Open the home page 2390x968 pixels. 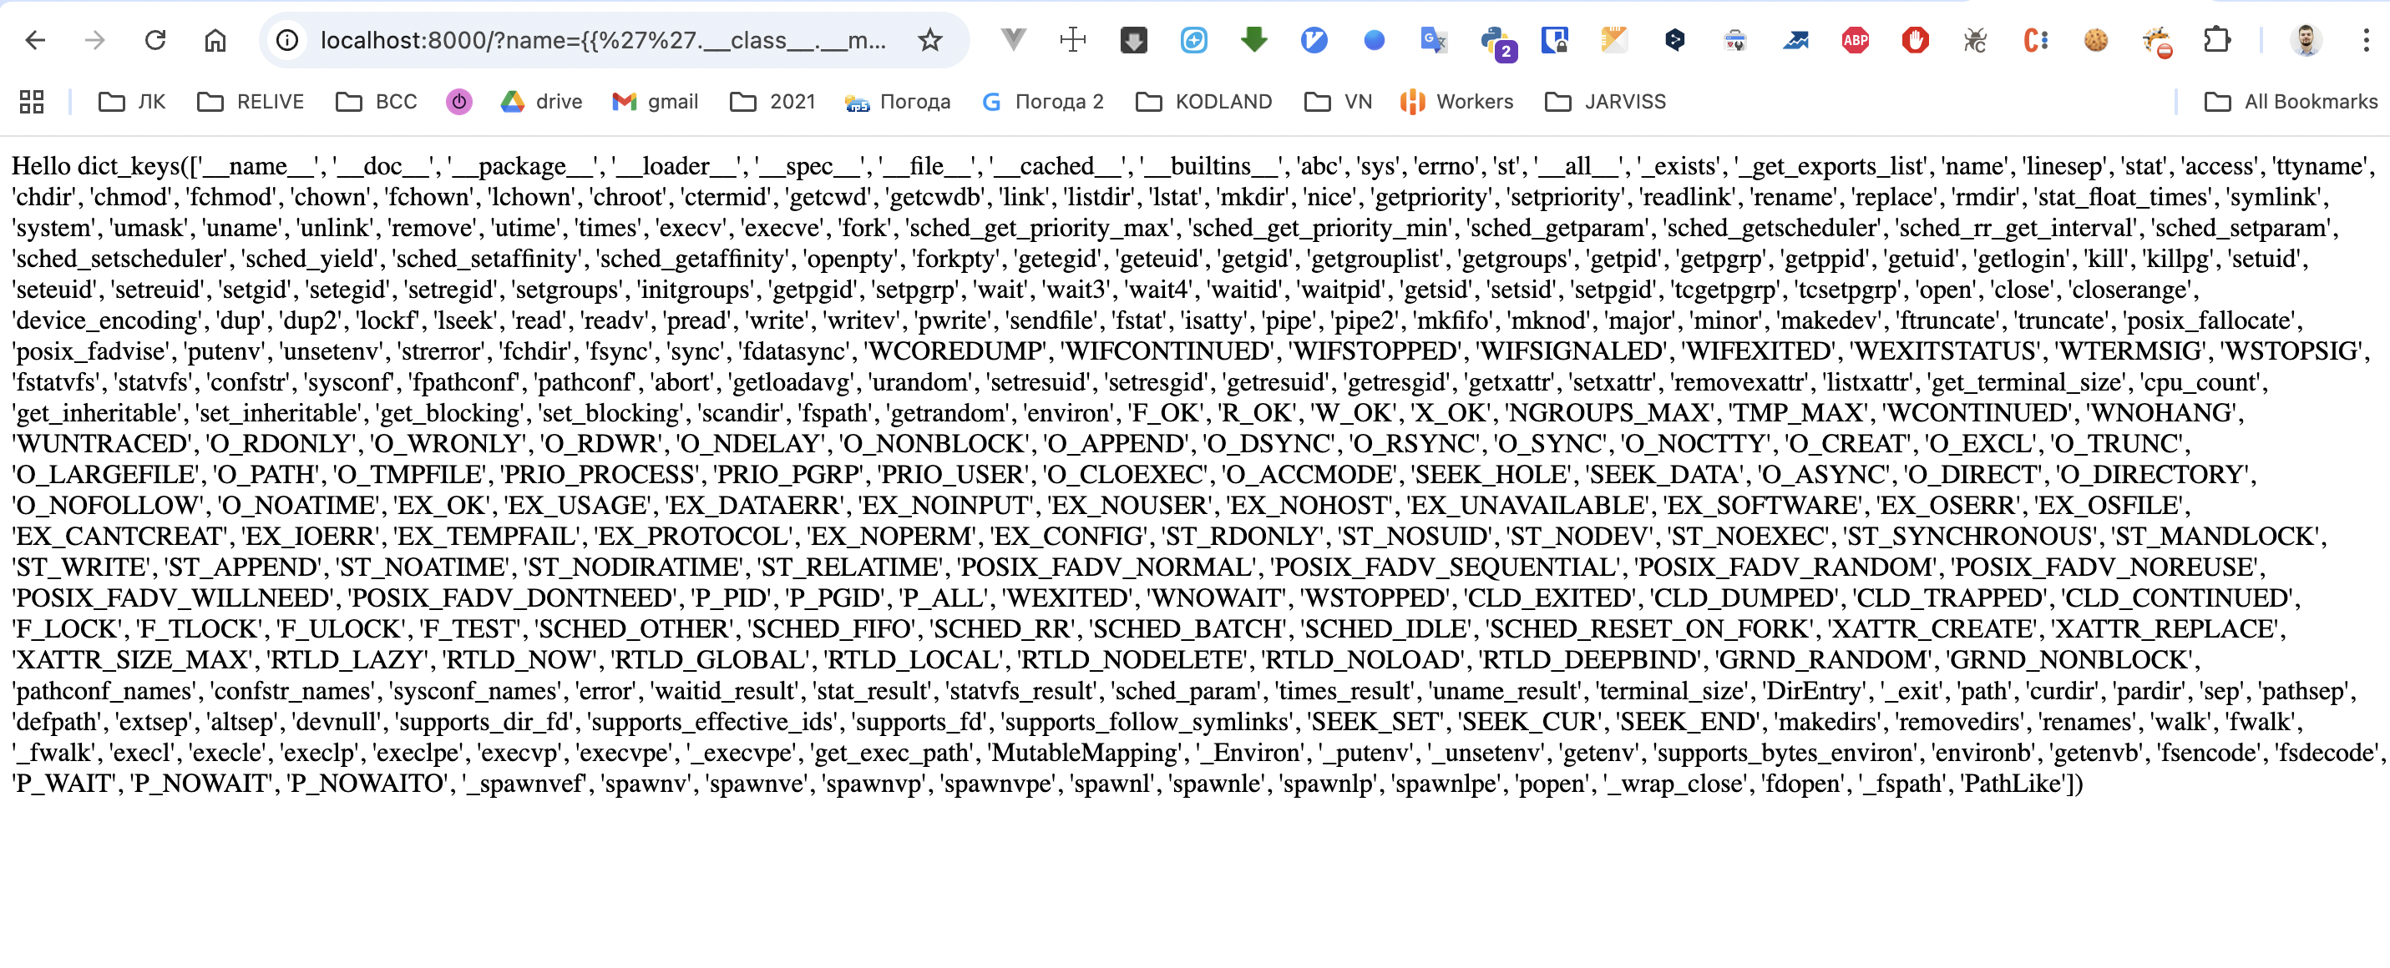point(215,40)
